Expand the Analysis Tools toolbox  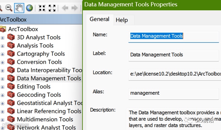(x=2, y=46)
